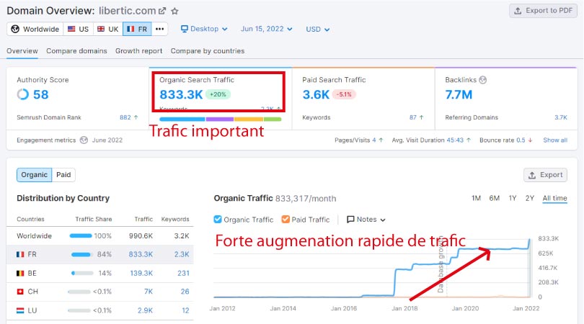Image resolution: width=584 pixels, height=324 pixels.
Task: Expand the Notes dropdown
Action: [366, 220]
